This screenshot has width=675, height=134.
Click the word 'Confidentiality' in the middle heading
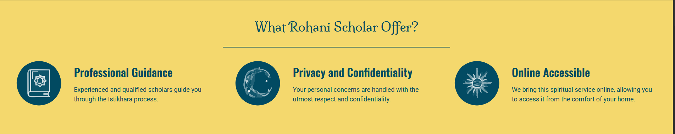pyautogui.click(x=380, y=73)
